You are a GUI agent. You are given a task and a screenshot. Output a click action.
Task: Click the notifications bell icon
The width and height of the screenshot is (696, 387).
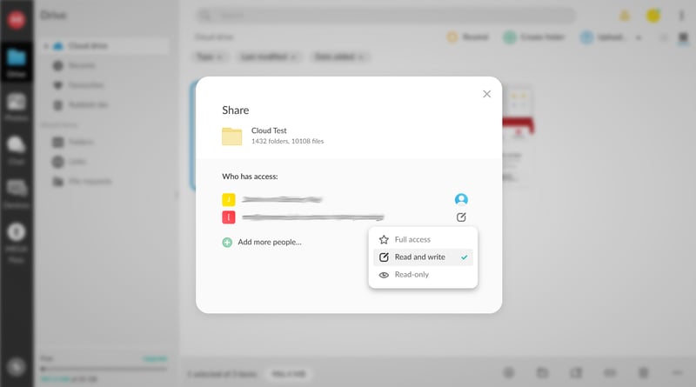coord(624,16)
